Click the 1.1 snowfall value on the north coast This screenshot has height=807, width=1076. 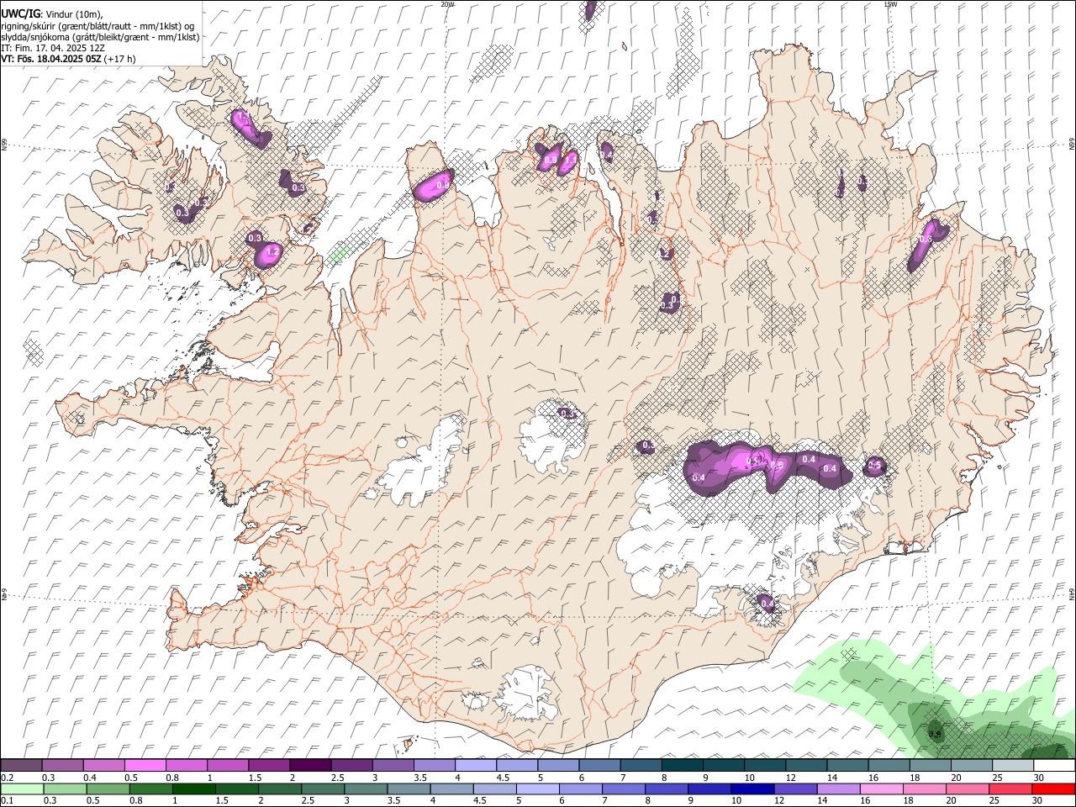click(x=571, y=159)
